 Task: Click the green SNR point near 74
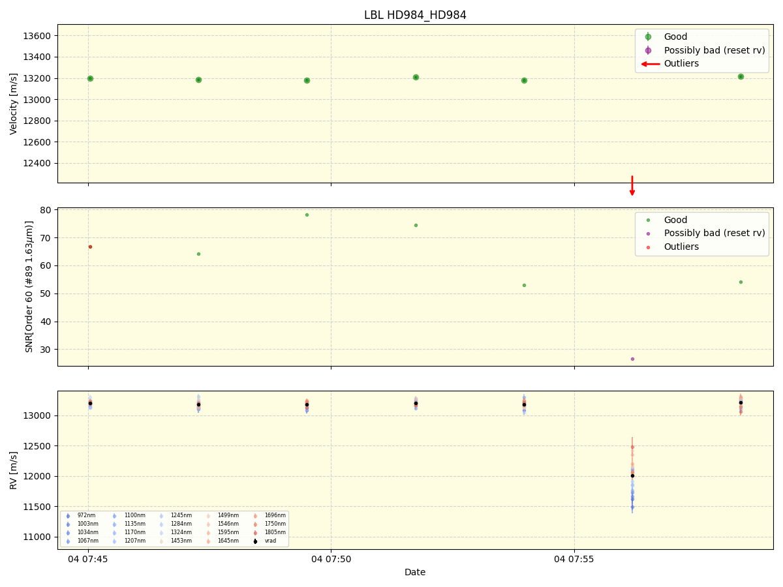pyautogui.click(x=416, y=225)
